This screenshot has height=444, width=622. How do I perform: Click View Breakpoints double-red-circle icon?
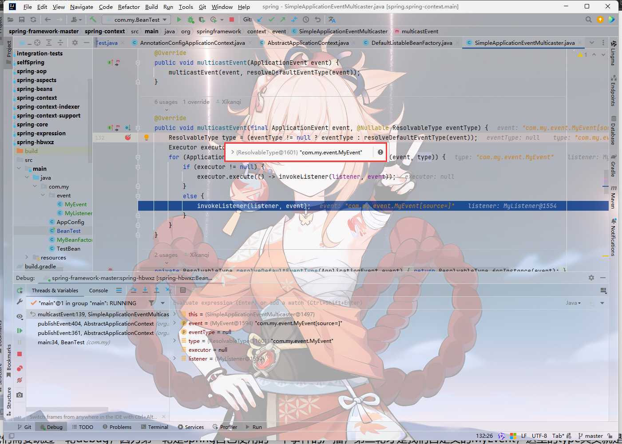20,368
